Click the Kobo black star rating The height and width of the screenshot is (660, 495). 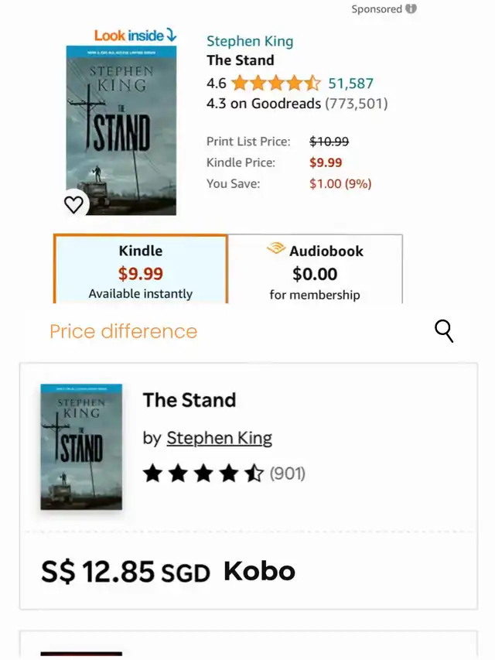(203, 474)
